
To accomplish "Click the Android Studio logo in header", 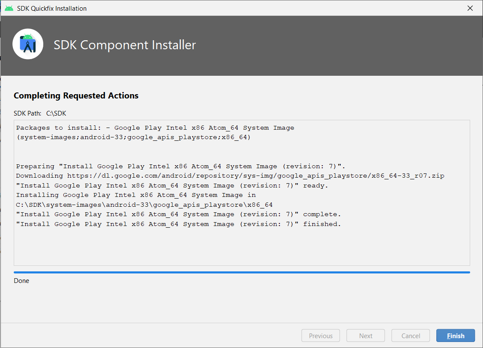I will click(28, 44).
